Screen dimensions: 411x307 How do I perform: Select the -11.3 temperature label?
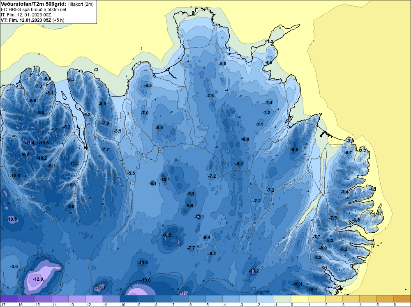(x=74, y=164)
